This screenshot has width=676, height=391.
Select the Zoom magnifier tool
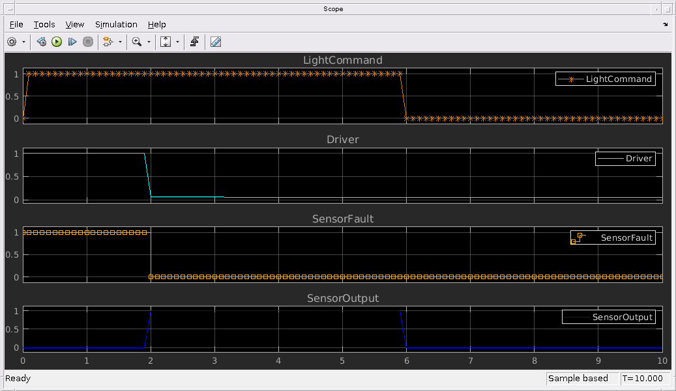(x=136, y=42)
